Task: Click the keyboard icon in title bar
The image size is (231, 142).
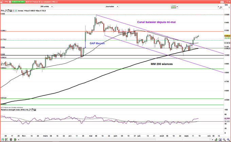Action: pos(222,2)
